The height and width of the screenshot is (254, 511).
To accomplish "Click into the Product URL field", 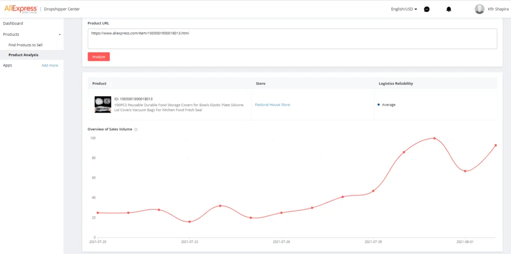I will tap(292, 39).
